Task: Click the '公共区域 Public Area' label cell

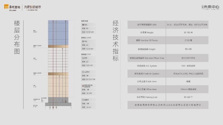Action: point(147,81)
